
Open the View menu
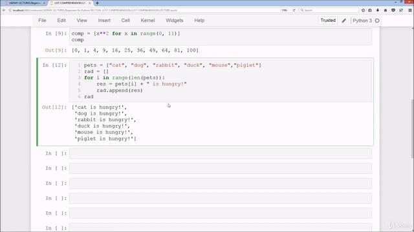pyautogui.click(x=82, y=21)
